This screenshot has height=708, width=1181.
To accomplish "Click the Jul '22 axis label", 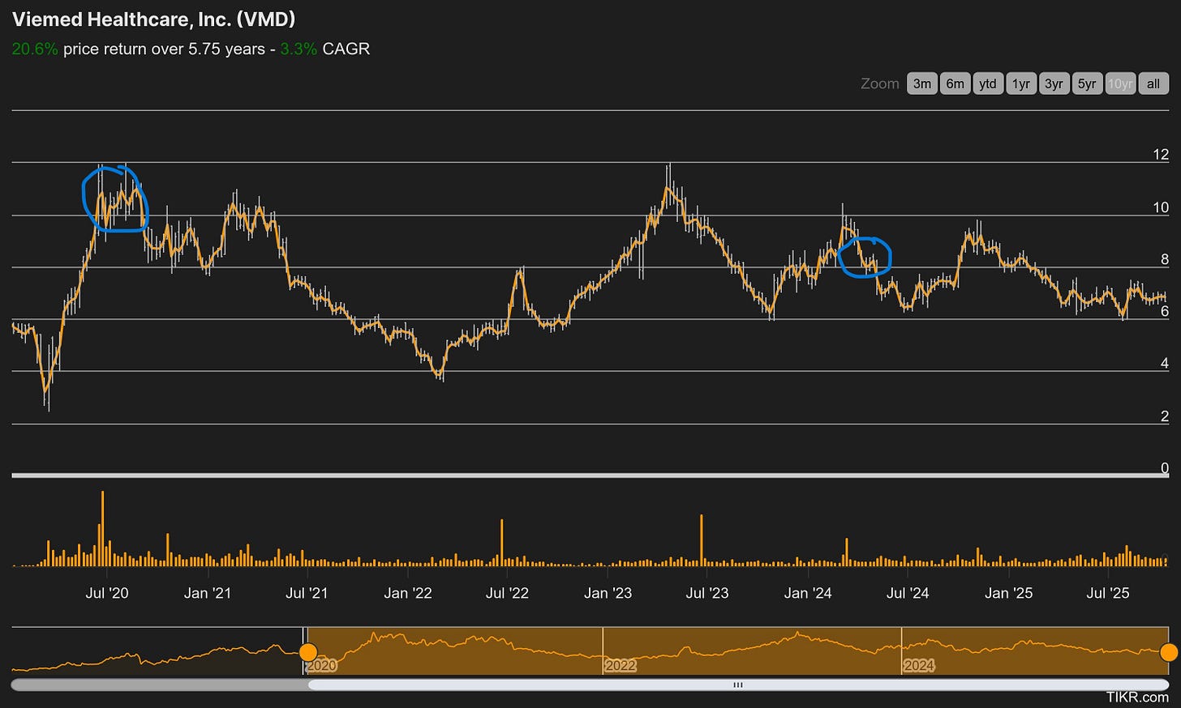I will pos(507,593).
